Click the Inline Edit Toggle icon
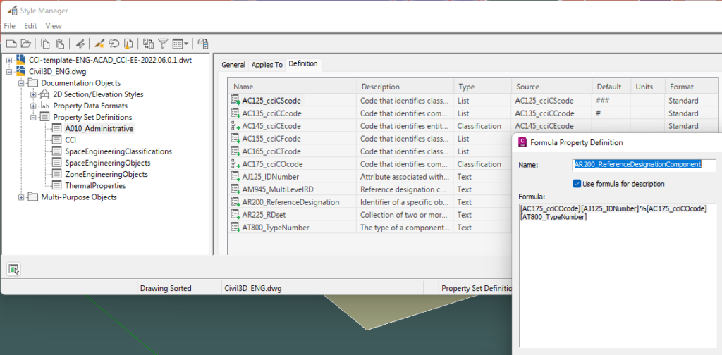The width and height of the screenshot is (722, 355). click(x=203, y=44)
